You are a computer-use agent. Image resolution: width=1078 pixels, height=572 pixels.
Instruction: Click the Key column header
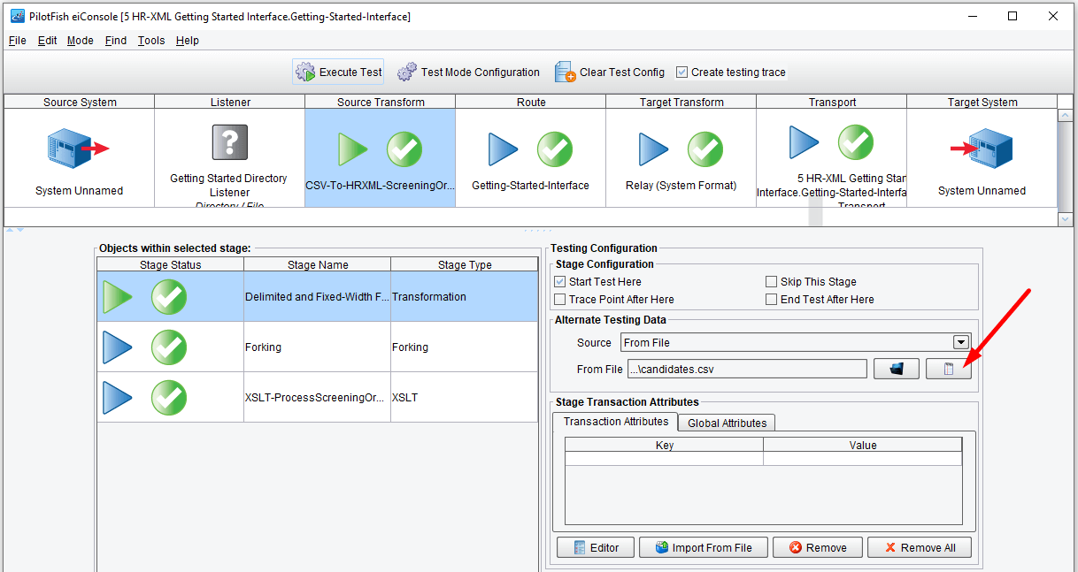click(665, 446)
